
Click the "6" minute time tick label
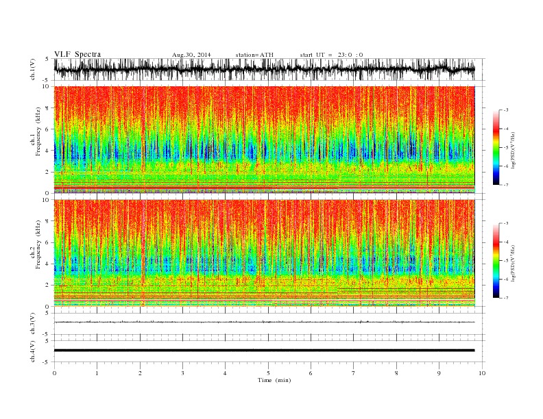[x=311, y=373]
